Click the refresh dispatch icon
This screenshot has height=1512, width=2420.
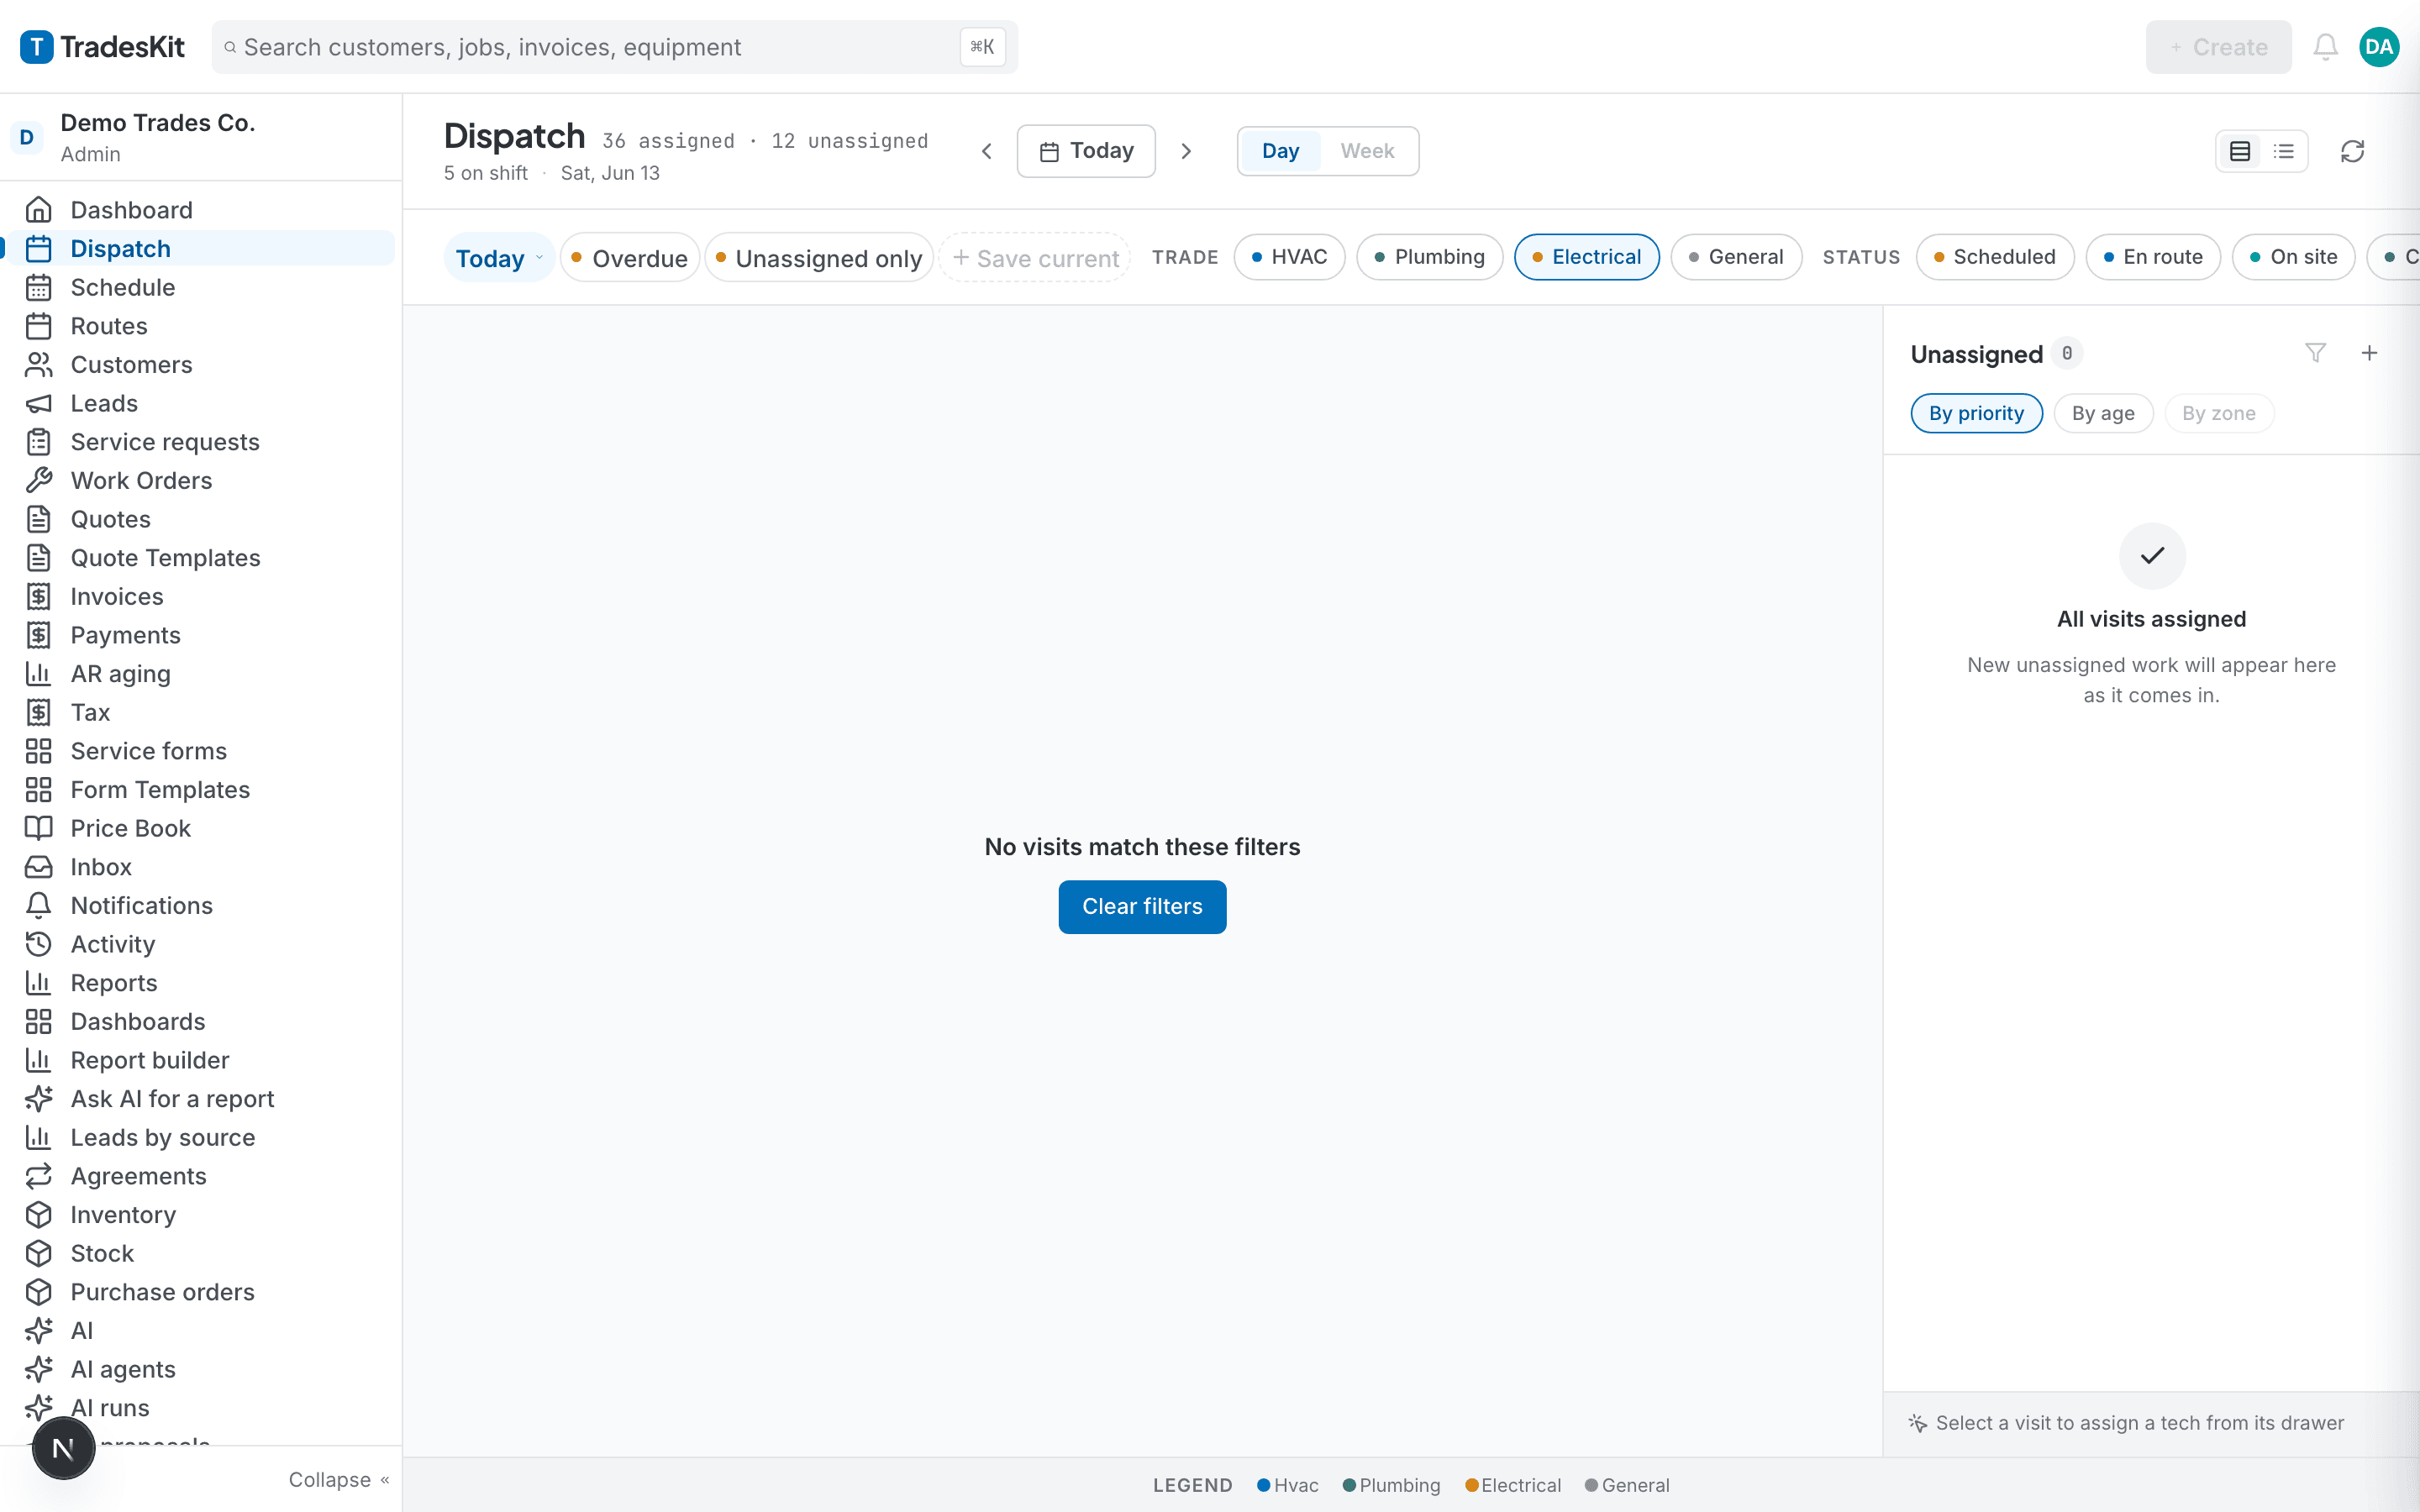pyautogui.click(x=2352, y=151)
